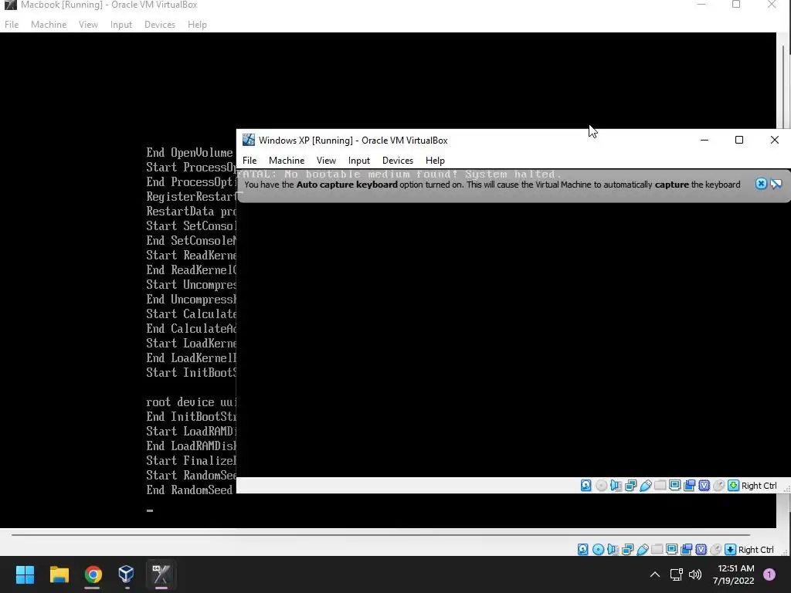791x593 pixels.
Task: Dismiss the Auto capture keyboard notification
Action: (761, 184)
